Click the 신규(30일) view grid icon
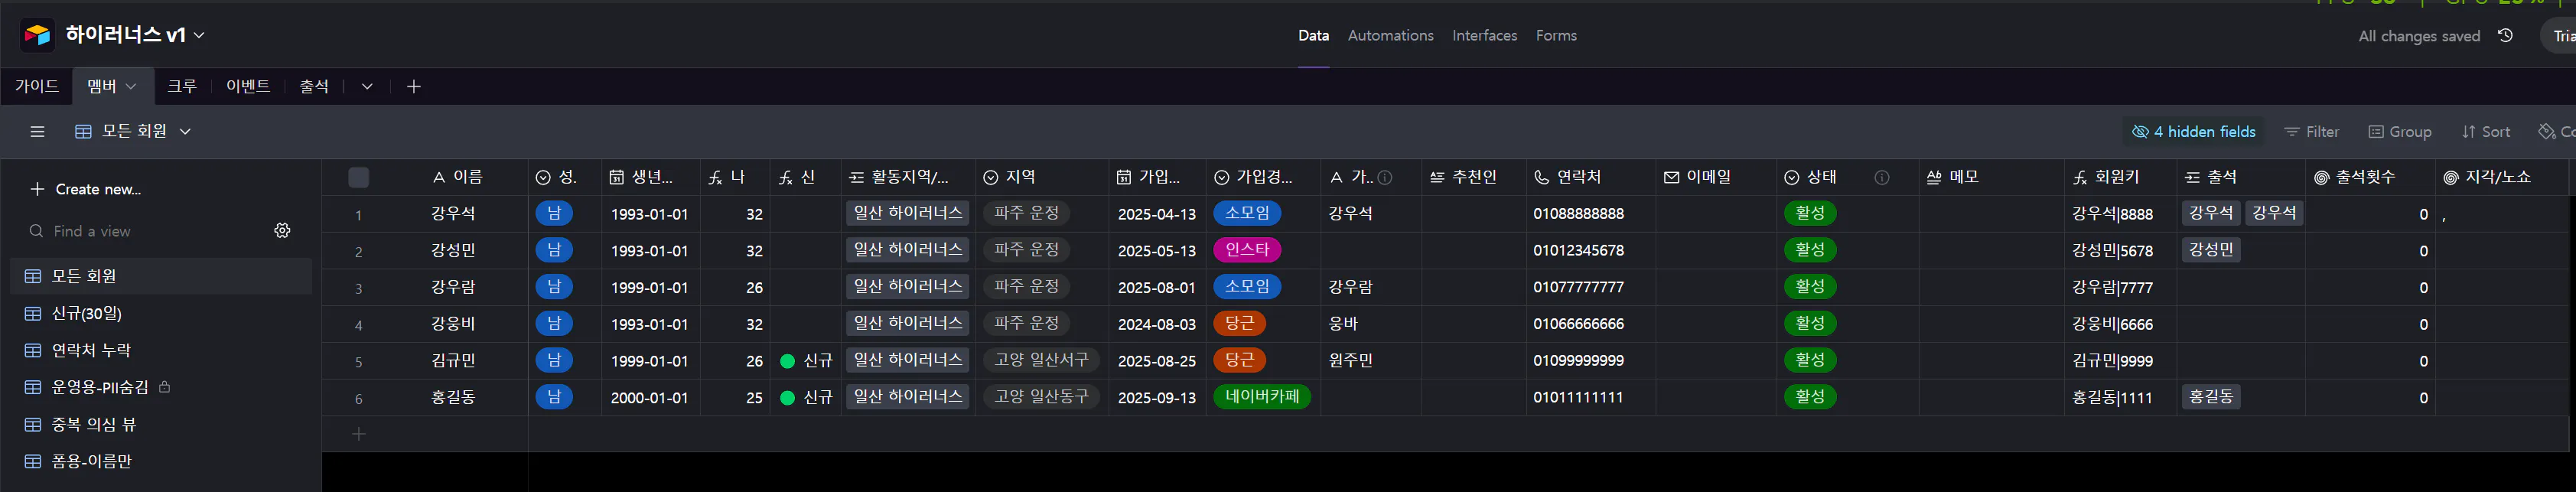2576x492 pixels. point(33,313)
